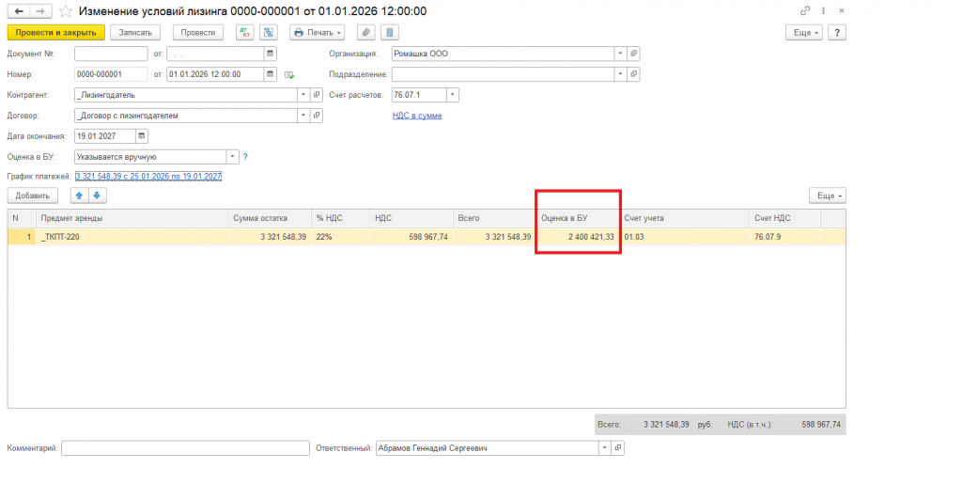Screen dimensions: 962x500
Task: Expand the Подразделение dropdown list
Action: (620, 74)
